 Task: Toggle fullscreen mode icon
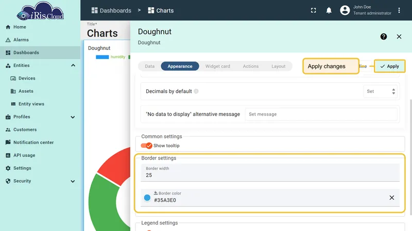click(313, 10)
